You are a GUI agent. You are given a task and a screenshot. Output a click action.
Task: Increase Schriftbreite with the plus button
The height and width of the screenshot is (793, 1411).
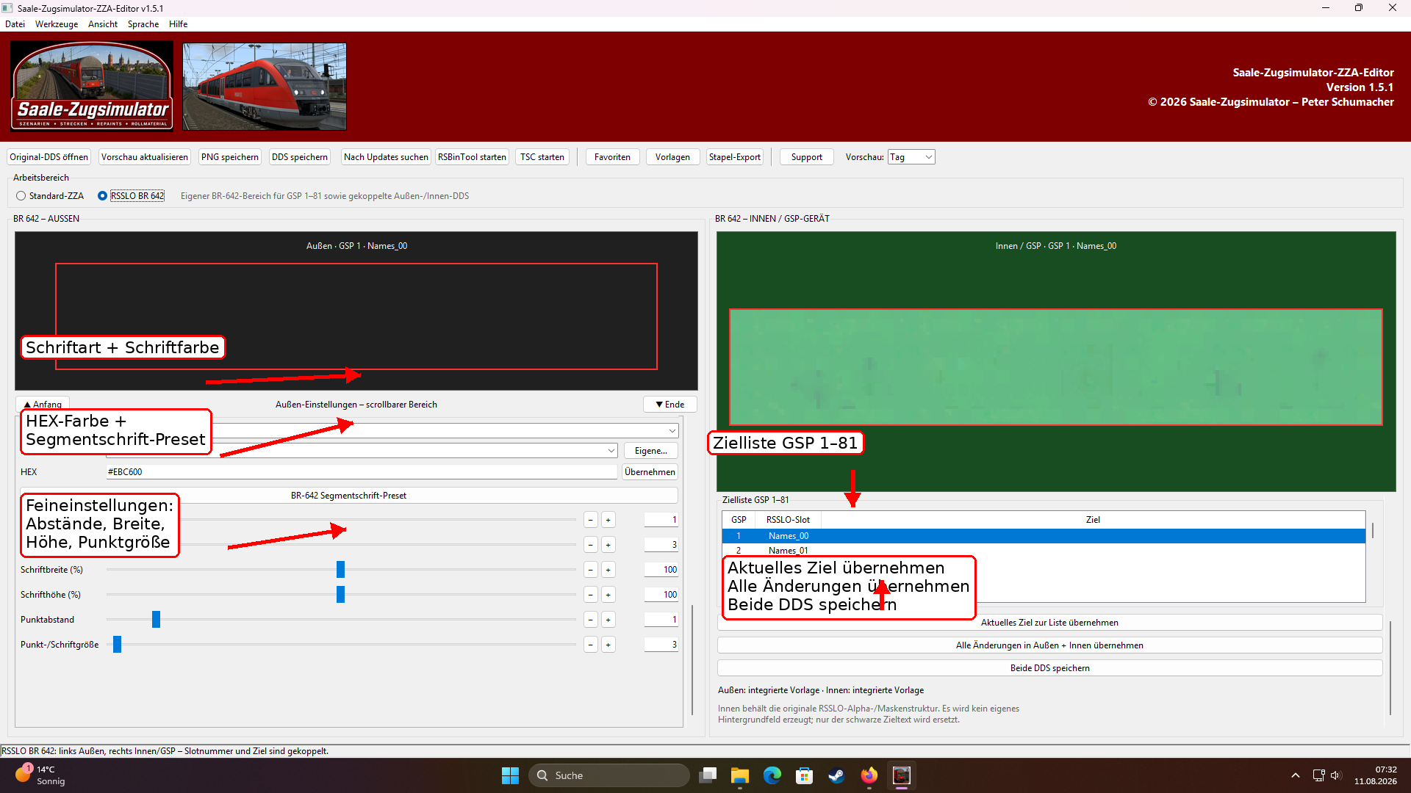pyautogui.click(x=608, y=570)
